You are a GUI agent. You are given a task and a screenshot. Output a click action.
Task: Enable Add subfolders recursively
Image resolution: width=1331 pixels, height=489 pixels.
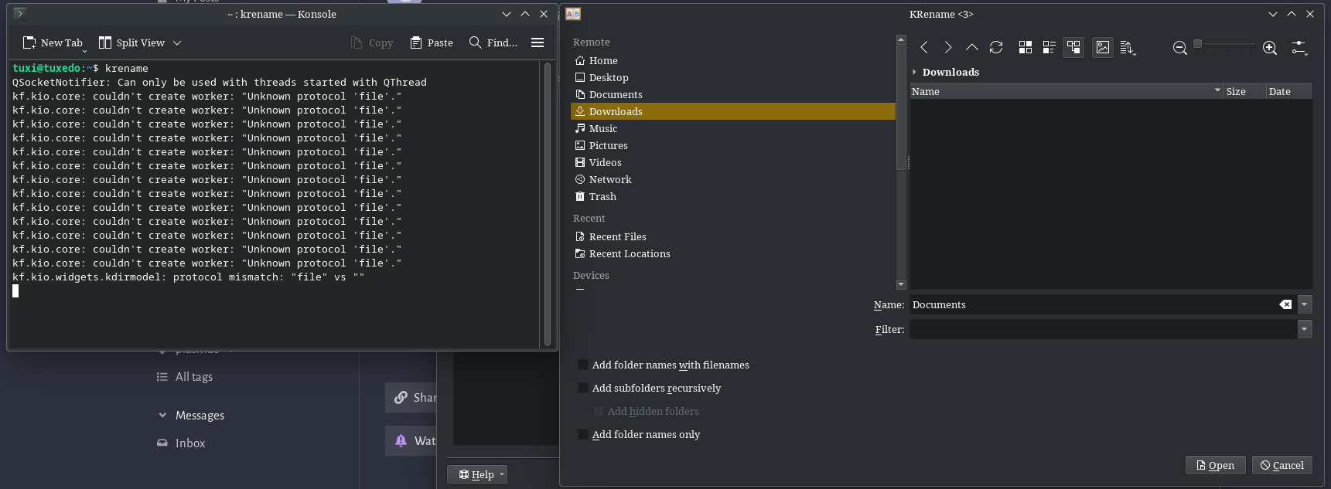click(650, 388)
